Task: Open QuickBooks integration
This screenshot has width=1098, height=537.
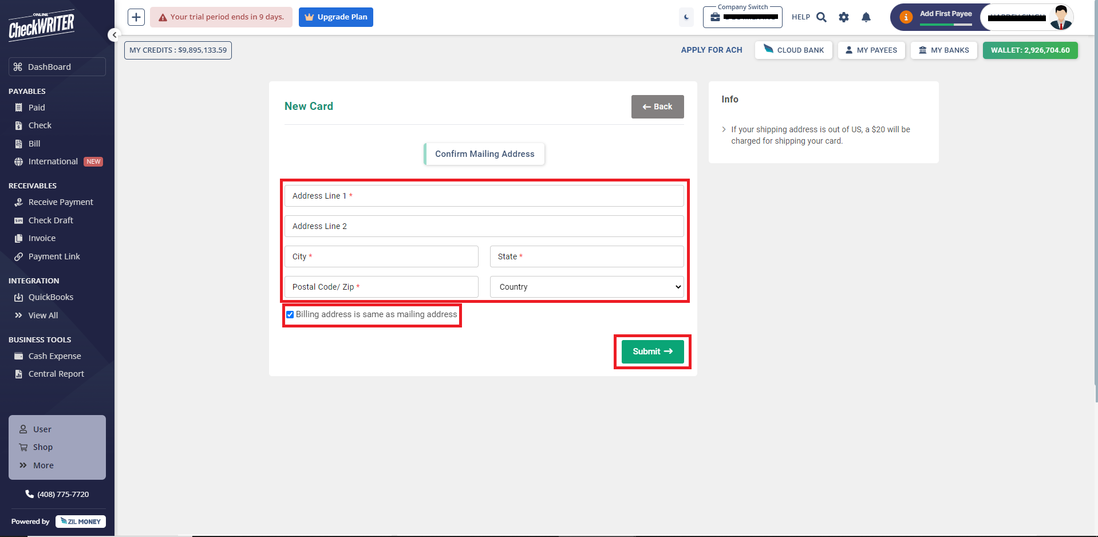Action: (x=51, y=297)
